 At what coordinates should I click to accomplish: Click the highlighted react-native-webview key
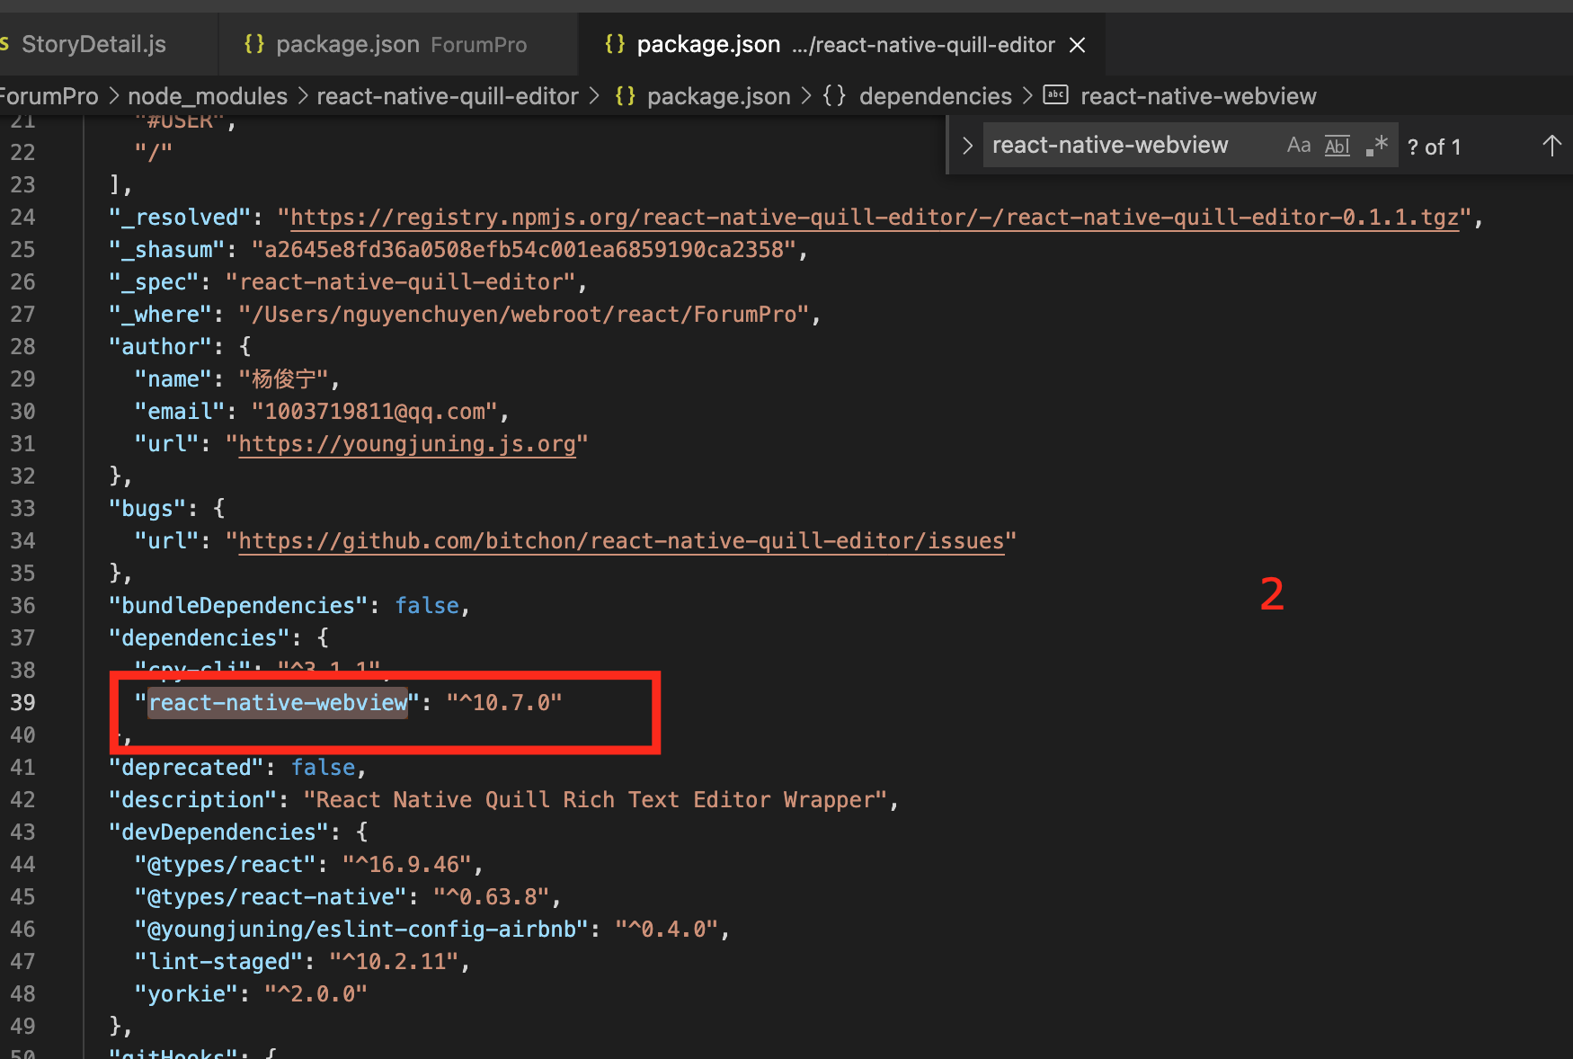[278, 703]
